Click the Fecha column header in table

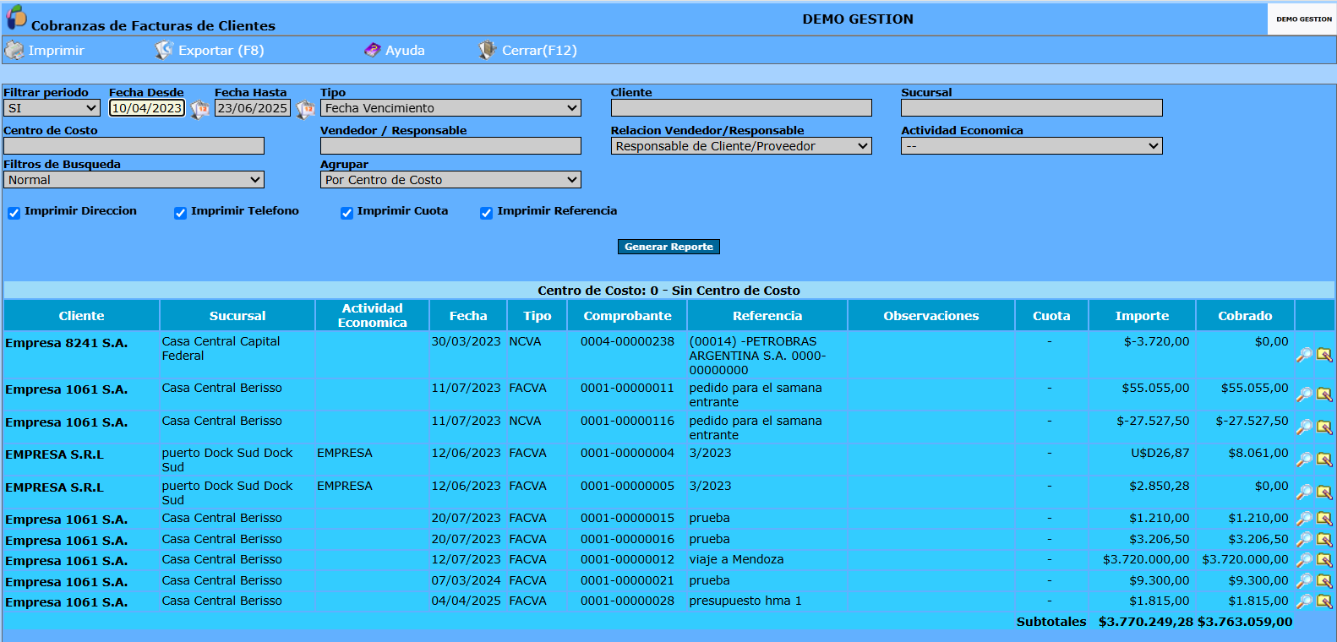click(468, 316)
